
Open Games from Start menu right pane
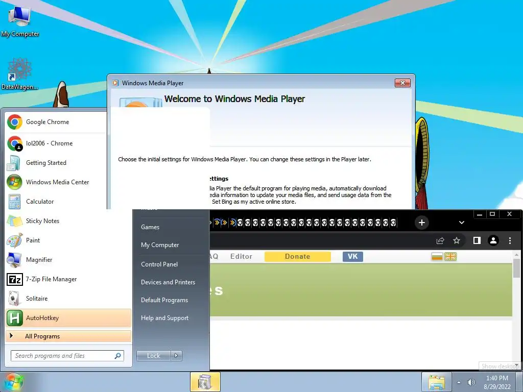tap(172, 227)
